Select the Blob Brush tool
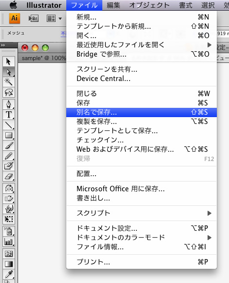Viewport: 229px width, 283px height. (9, 166)
